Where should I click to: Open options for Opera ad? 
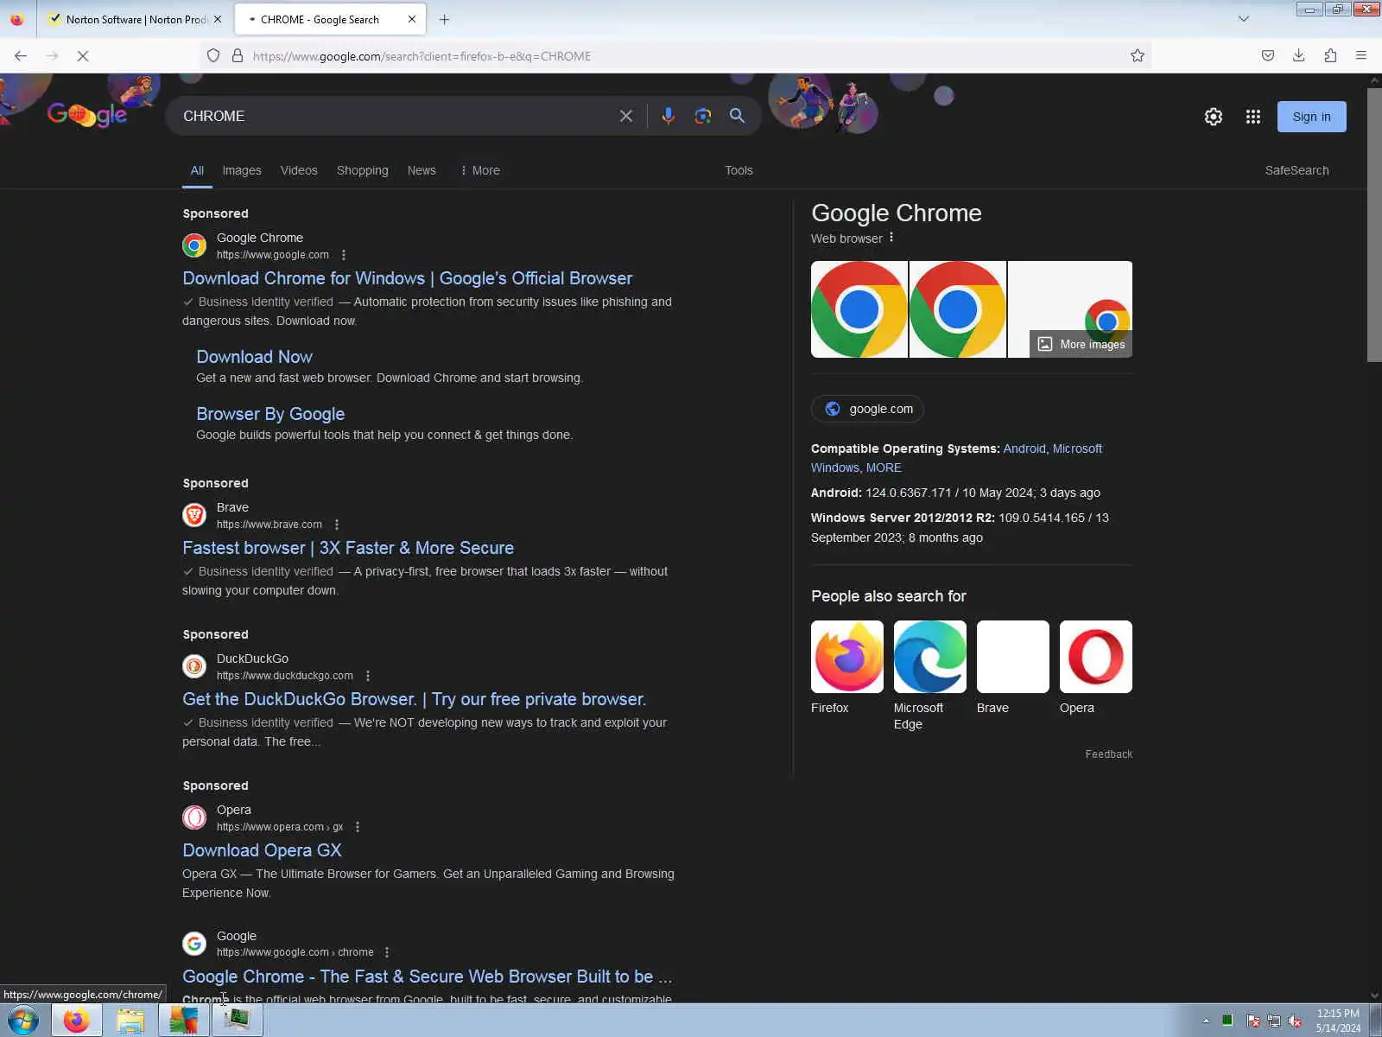(358, 827)
